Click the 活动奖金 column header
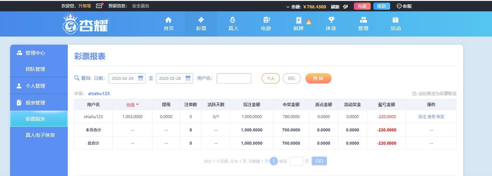The height and width of the screenshot is (176, 492). coord(353,104)
